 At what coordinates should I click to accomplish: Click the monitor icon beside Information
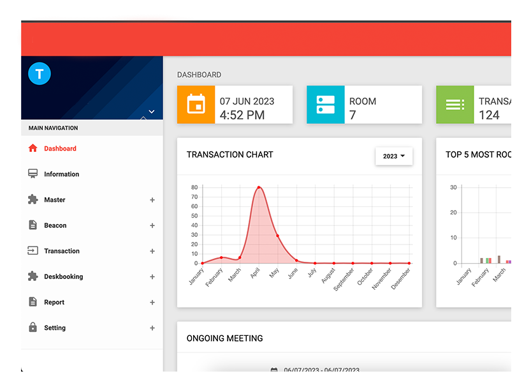[x=33, y=174]
